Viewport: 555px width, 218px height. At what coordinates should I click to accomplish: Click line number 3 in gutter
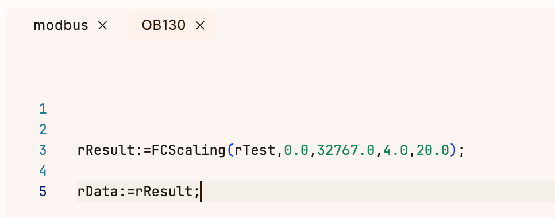tap(43, 150)
